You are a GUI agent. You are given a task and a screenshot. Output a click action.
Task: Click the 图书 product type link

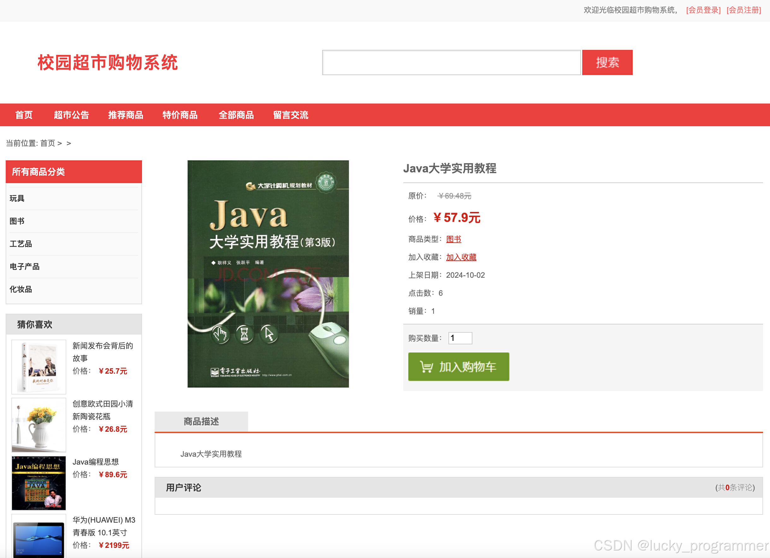pos(453,239)
